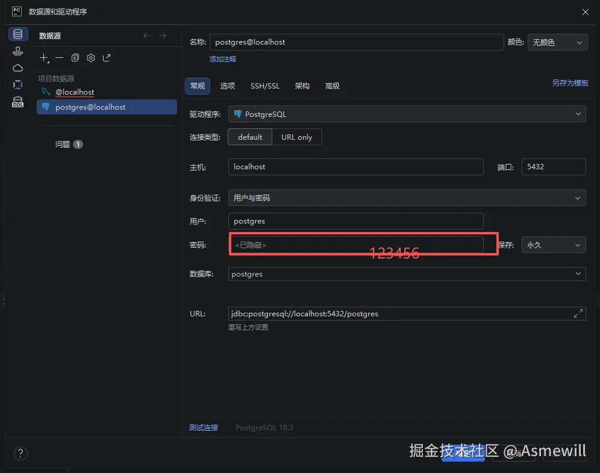Open the 问题 problems entry
Screen dimensions: 600x473
click(69, 144)
